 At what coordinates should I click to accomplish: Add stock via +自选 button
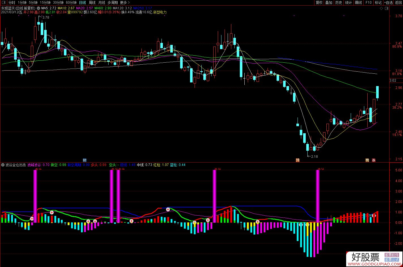(x=388, y=3)
